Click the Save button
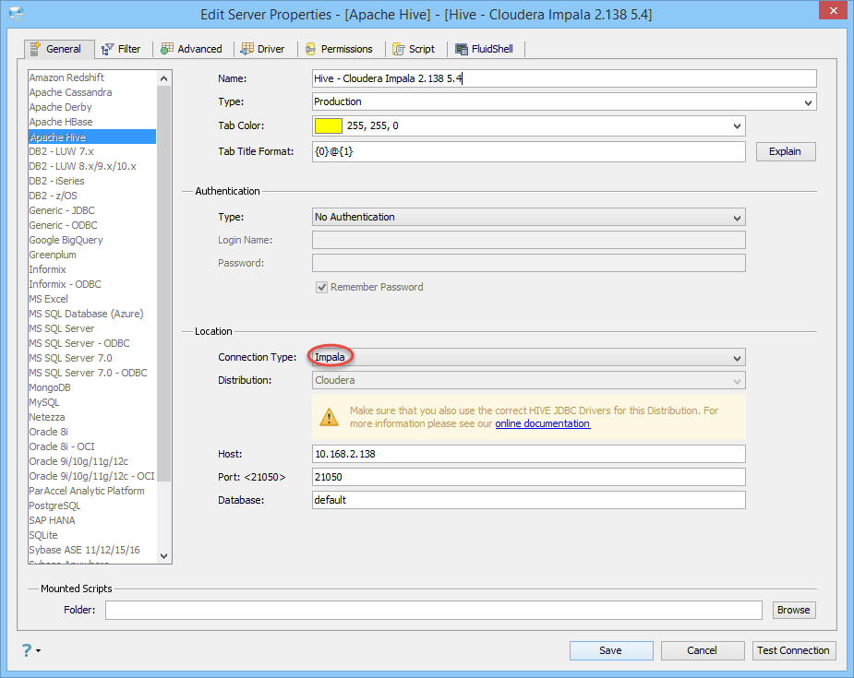The width and height of the screenshot is (854, 678). point(611,650)
